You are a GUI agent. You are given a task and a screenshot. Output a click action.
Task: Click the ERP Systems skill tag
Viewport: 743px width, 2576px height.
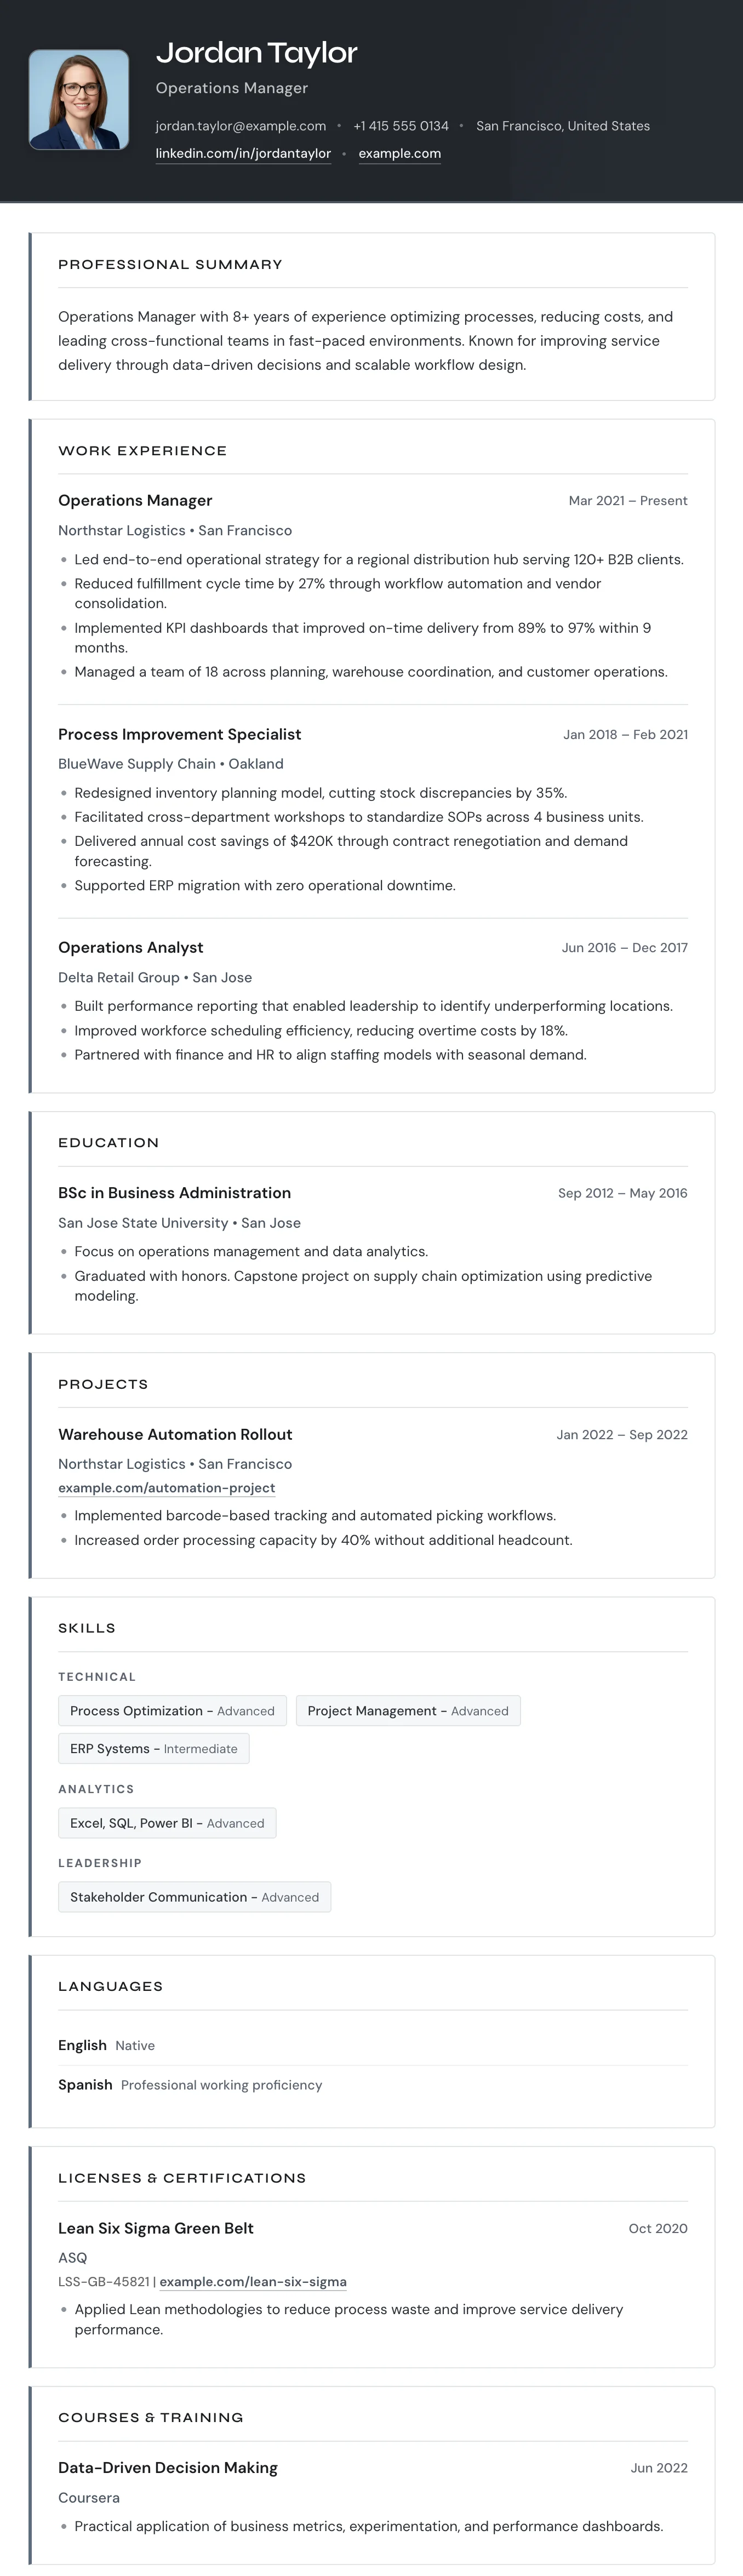click(153, 1749)
